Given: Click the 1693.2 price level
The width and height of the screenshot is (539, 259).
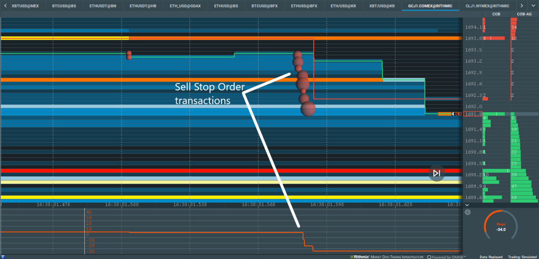Looking at the screenshot, I should 473,61.
